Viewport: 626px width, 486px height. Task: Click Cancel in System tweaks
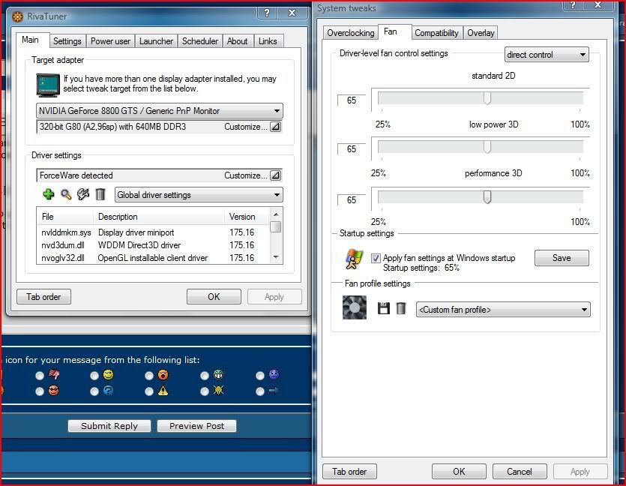pyautogui.click(x=520, y=472)
